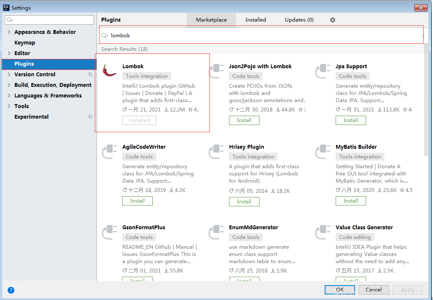Install the AgileCodeWriter plugin
433x300 pixels.
pyautogui.click(x=138, y=201)
